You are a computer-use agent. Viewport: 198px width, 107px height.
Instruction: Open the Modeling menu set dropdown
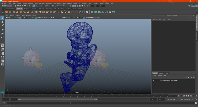click(x=7, y=6)
